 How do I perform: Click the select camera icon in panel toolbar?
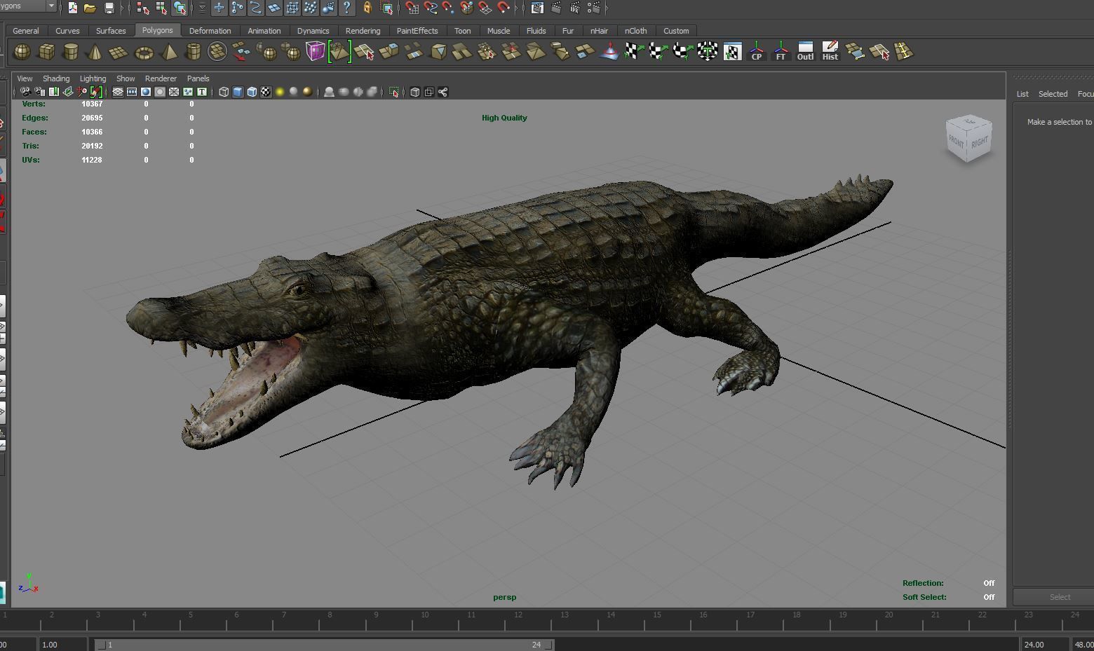26,92
